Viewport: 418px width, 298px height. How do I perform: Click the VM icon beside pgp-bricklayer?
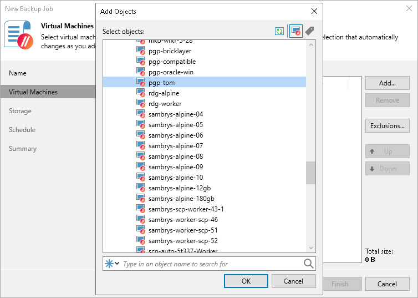[141, 51]
